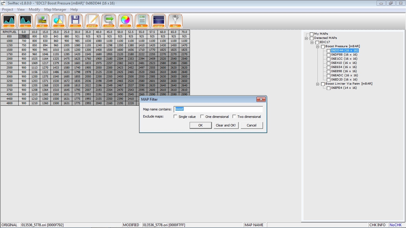Image resolution: width=406 pixels, height=228 pixels.
Task: Collapse the Boost Pressure branch
Action: [318, 46]
